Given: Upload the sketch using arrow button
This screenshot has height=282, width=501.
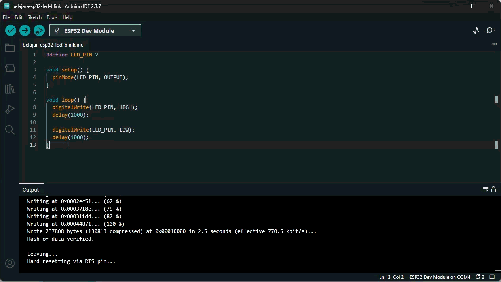Looking at the screenshot, I should coord(25,30).
